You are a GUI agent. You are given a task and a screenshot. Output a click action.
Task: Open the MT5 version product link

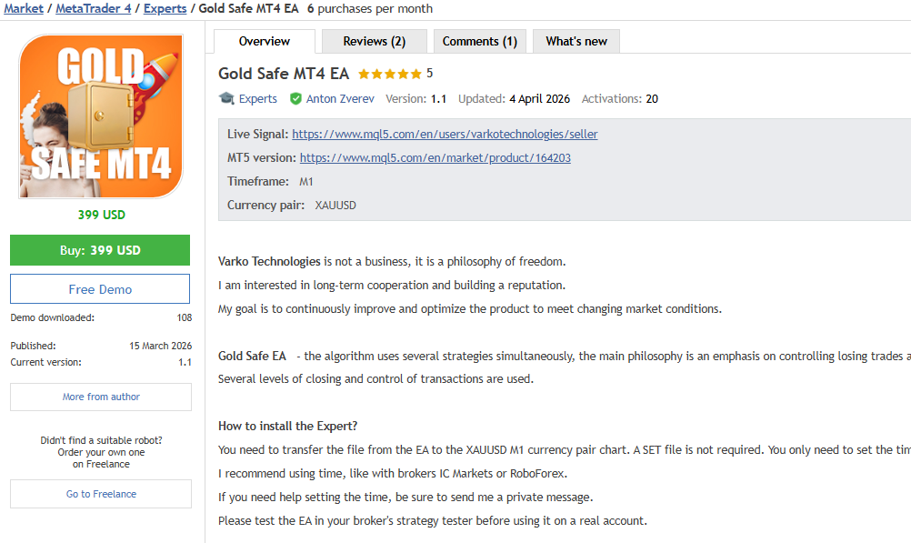[435, 158]
